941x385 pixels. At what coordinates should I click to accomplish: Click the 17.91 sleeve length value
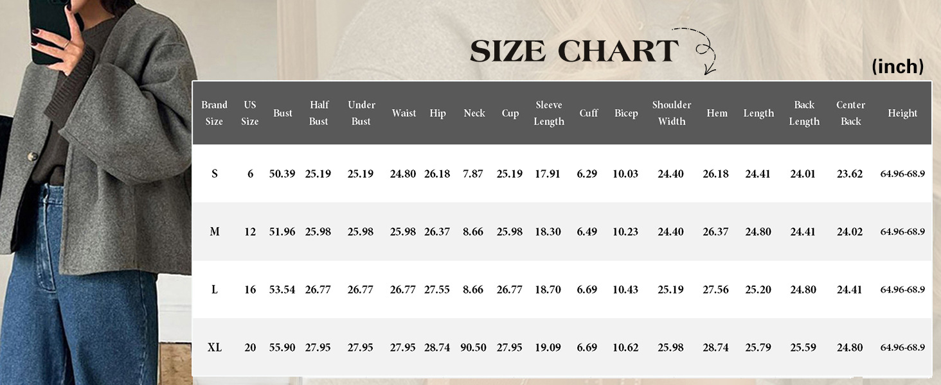[548, 174]
